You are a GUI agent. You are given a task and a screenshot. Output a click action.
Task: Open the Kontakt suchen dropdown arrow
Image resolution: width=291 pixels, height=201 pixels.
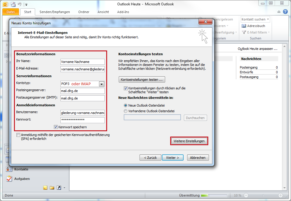click(268, 19)
